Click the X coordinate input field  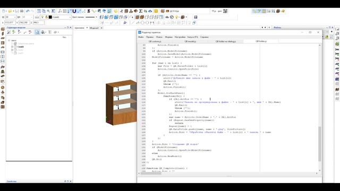pos(10,22)
